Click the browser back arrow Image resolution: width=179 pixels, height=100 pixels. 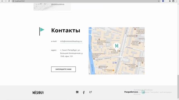pos(2,1)
